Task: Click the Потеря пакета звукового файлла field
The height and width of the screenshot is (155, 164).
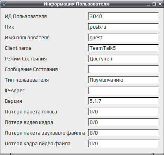Action: 123,133
